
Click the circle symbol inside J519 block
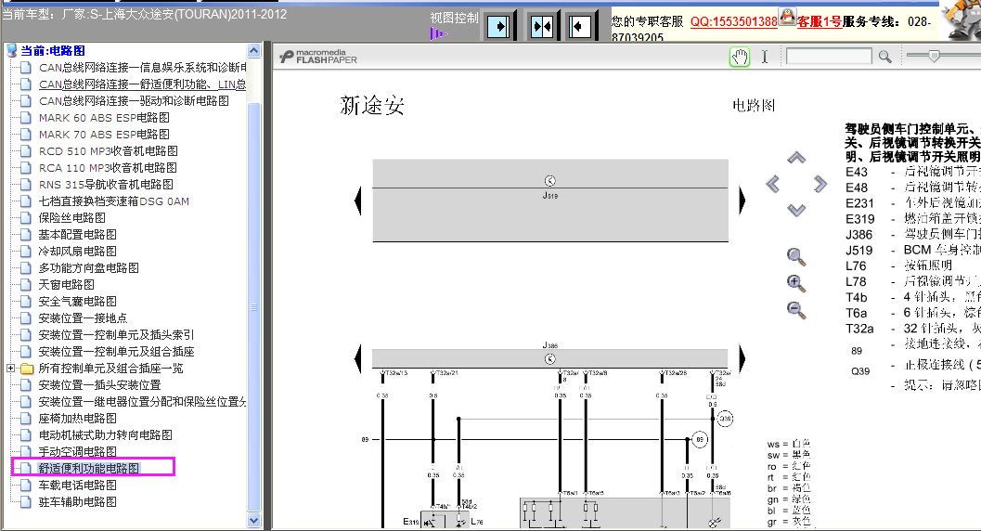550,181
